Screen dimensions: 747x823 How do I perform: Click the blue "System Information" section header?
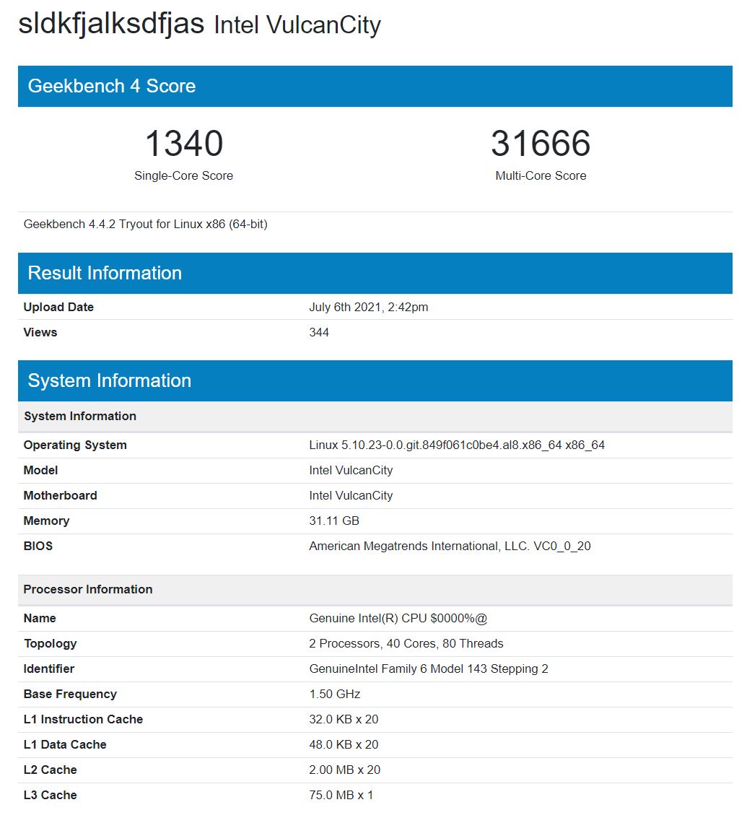(x=375, y=380)
